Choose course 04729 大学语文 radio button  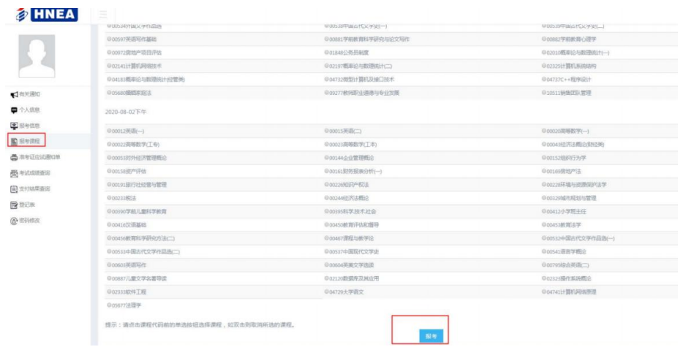click(x=326, y=291)
